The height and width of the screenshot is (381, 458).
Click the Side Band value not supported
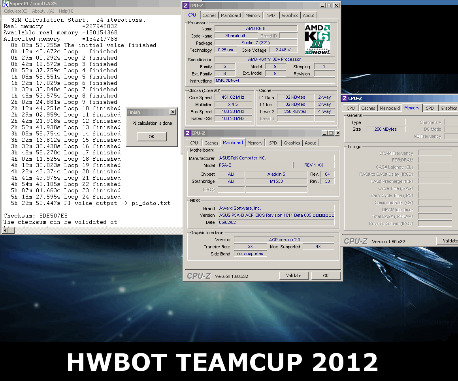pos(250,254)
